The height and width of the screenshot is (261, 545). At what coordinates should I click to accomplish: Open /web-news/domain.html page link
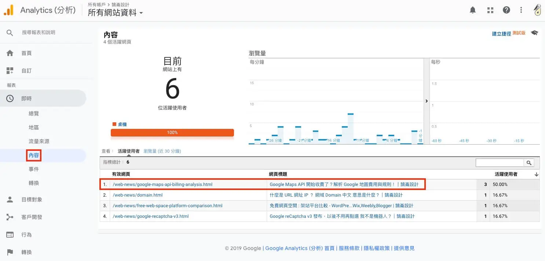138,195
